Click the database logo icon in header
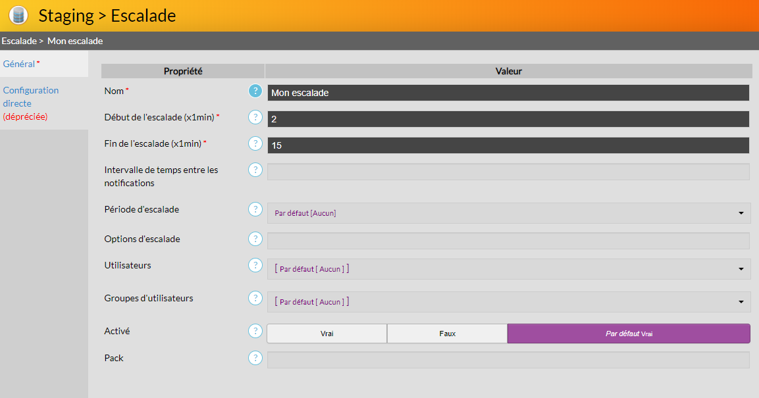This screenshot has width=759, height=398. tap(18, 15)
